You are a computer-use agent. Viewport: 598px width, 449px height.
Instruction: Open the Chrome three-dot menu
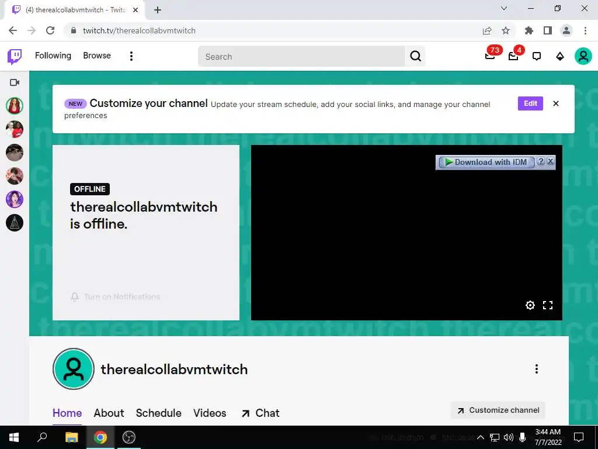coord(585,30)
